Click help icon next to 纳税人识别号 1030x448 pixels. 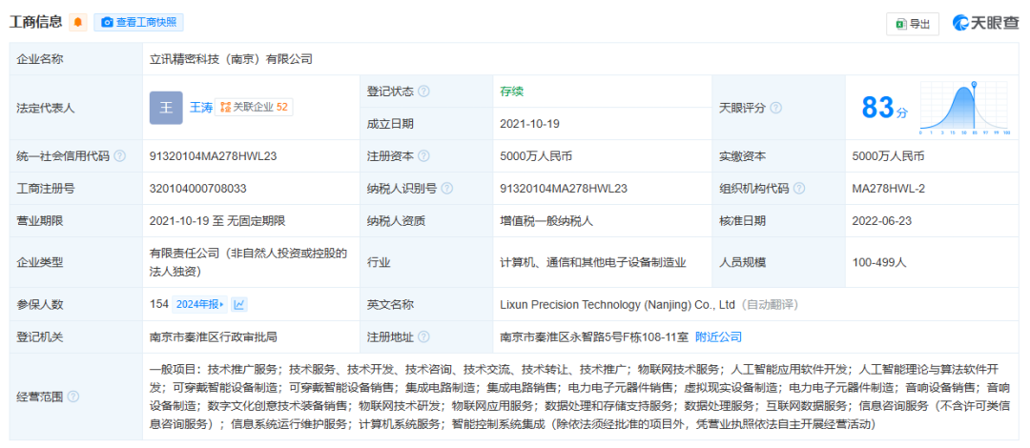[447, 189]
